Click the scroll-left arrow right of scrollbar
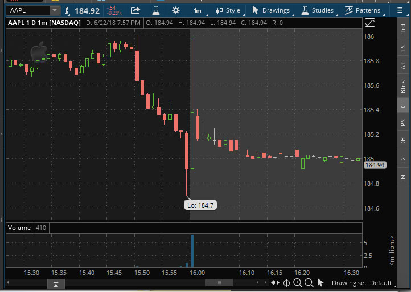411x292 pixels. pos(258,282)
